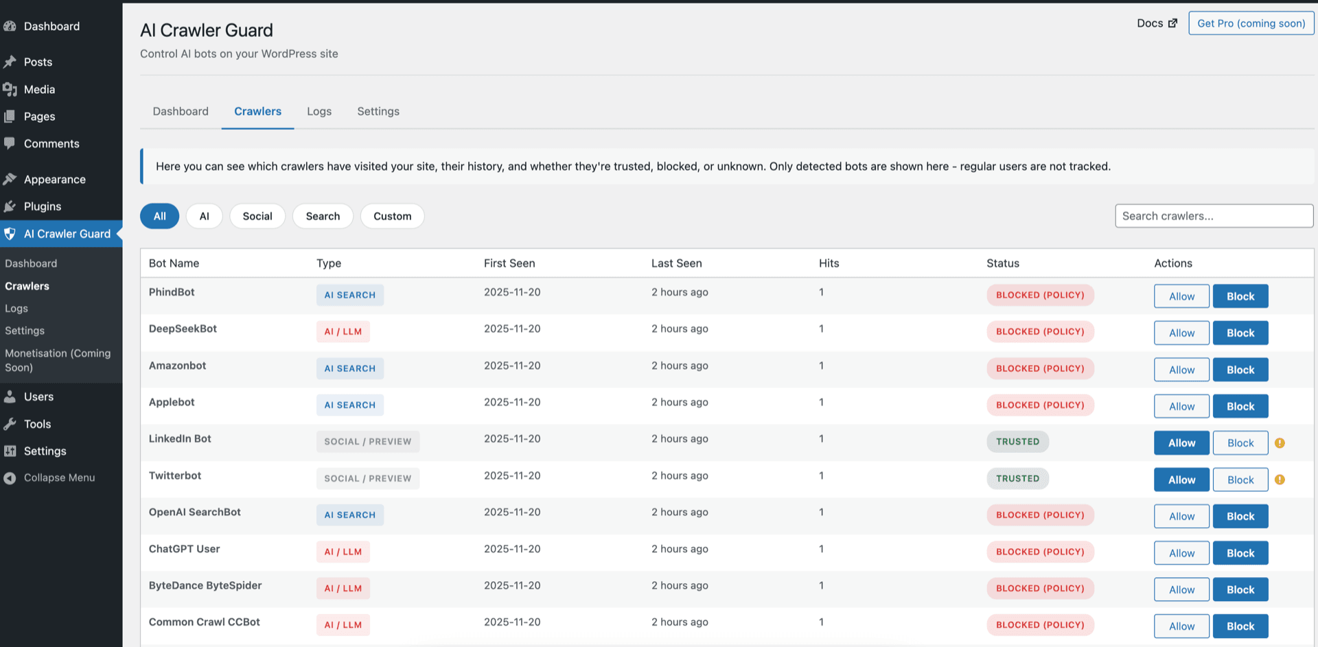
Task: Click the Get Pro (coming soon) button
Action: coord(1251,23)
